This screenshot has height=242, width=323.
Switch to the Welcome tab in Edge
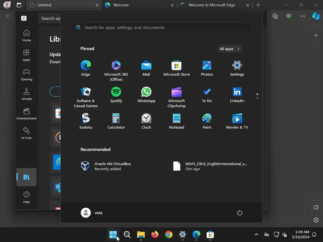point(139,5)
